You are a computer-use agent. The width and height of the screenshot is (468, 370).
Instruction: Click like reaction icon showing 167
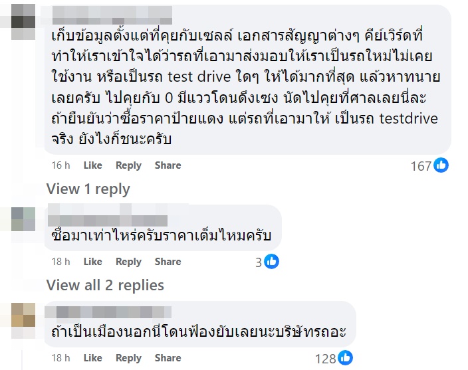click(441, 165)
